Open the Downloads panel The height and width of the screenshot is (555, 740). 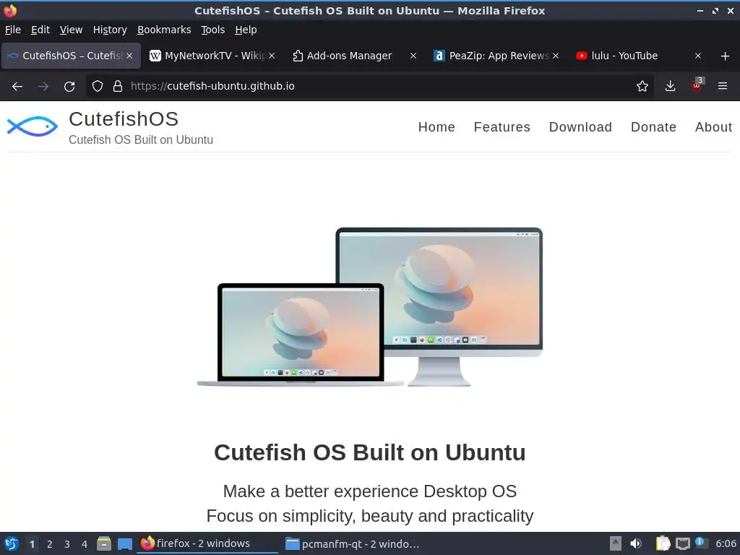tap(670, 86)
